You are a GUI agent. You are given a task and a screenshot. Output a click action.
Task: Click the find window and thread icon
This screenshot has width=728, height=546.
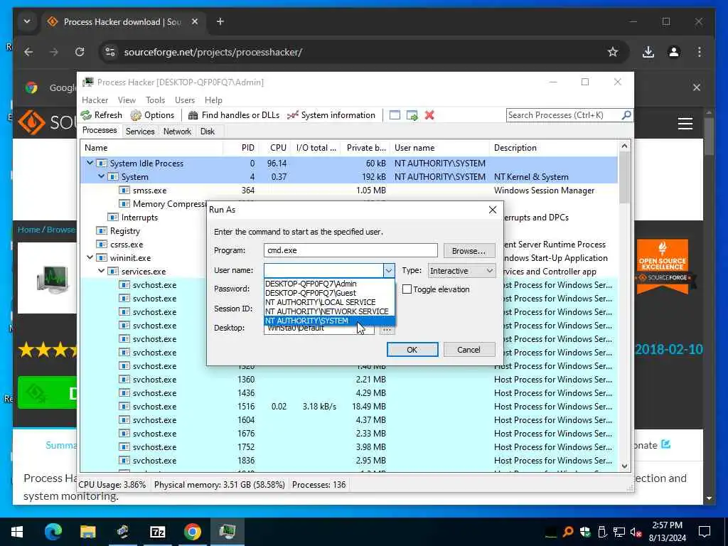coord(412,115)
